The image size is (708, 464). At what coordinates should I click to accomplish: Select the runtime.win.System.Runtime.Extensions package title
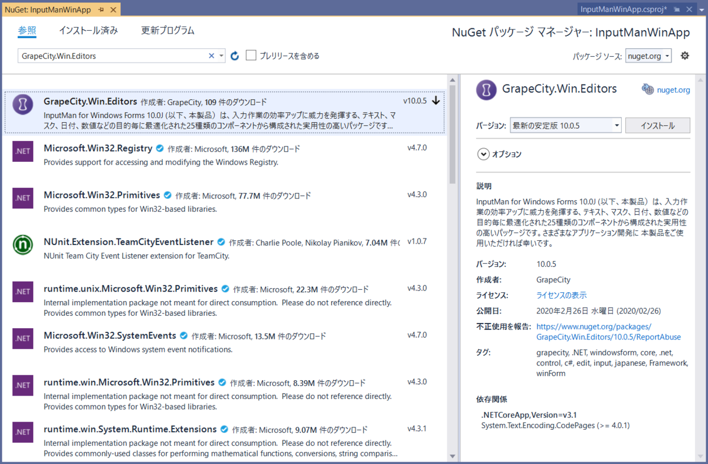(x=130, y=429)
